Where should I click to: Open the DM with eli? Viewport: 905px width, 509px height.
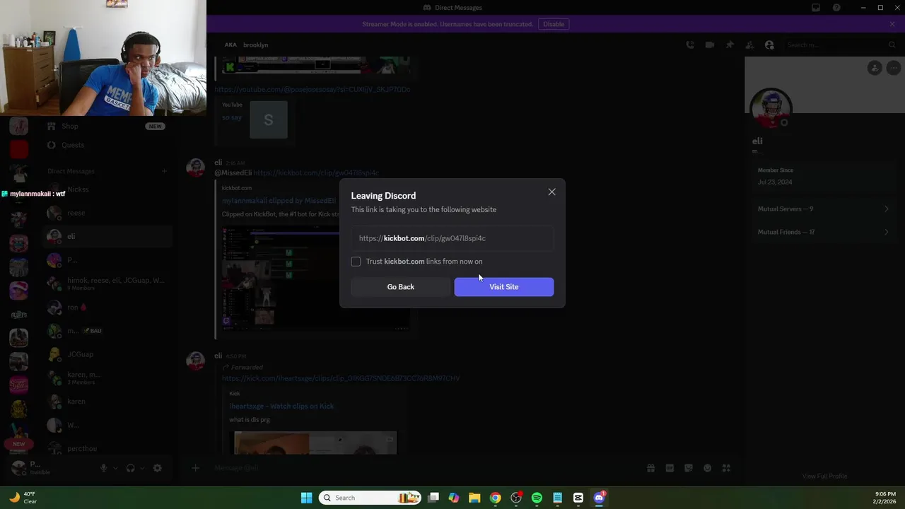[106, 236]
